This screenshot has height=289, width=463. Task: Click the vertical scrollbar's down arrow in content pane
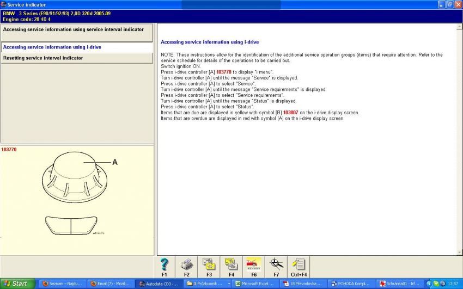point(459,253)
